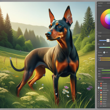The width and height of the screenshot is (110, 110).
Task: Click the small pencil icon beside the blue slider
Action: click(98, 40)
